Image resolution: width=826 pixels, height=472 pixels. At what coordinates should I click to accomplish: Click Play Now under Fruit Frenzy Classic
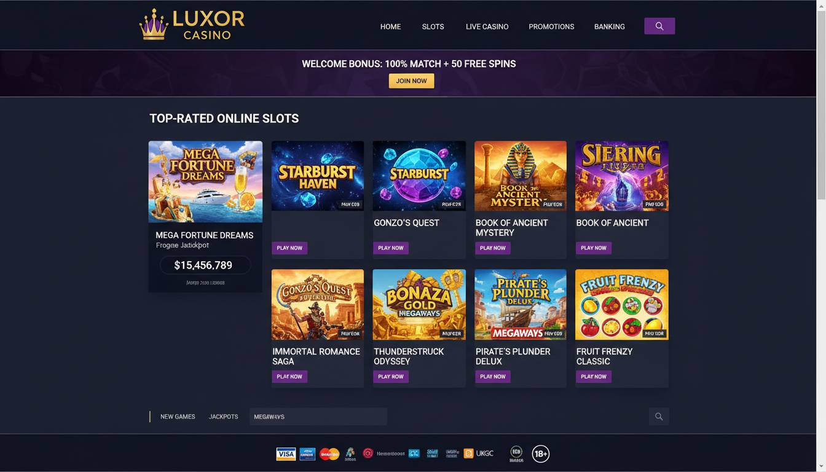tap(593, 377)
